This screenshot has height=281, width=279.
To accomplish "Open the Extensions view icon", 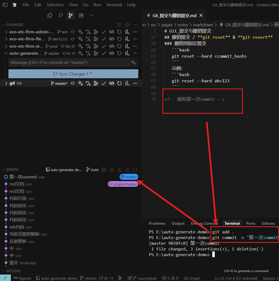I will pyautogui.click(x=81, y=15).
